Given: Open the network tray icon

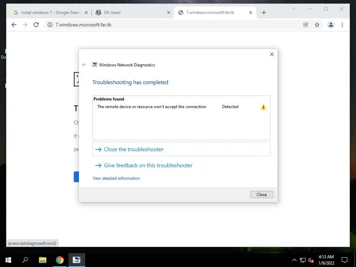Looking at the screenshot, I should [303, 260].
